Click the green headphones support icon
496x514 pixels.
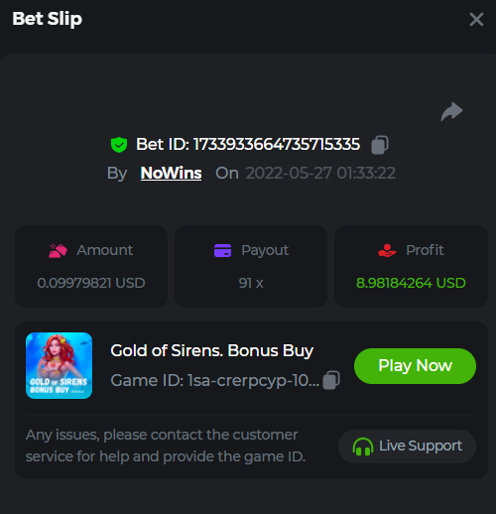(363, 447)
